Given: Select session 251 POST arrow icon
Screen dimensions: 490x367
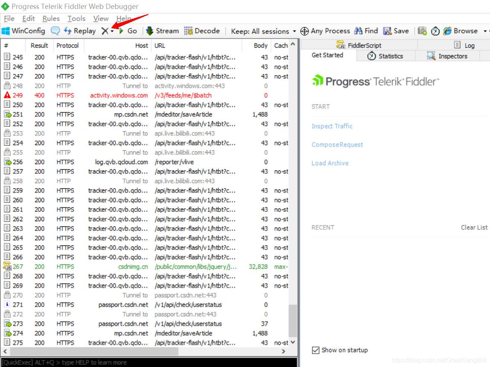Looking at the screenshot, I should [x=7, y=115].
